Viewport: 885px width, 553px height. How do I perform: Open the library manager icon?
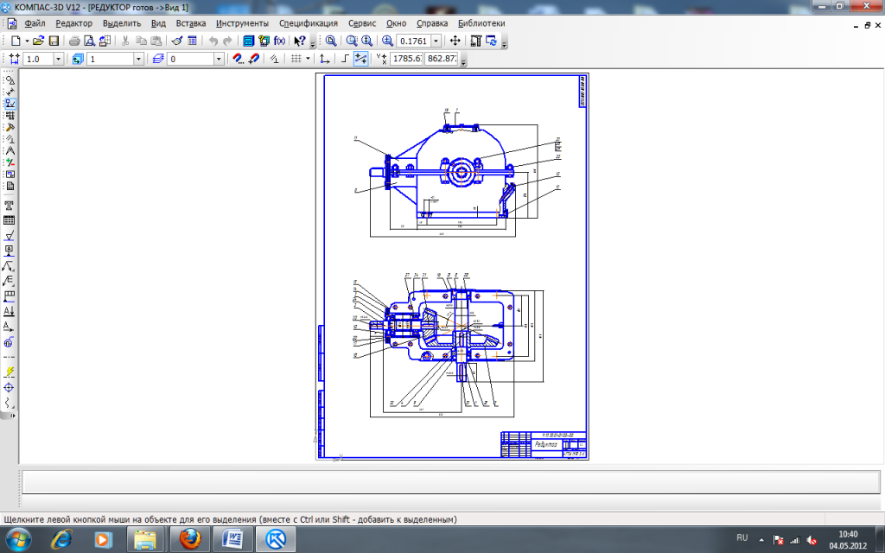248,41
